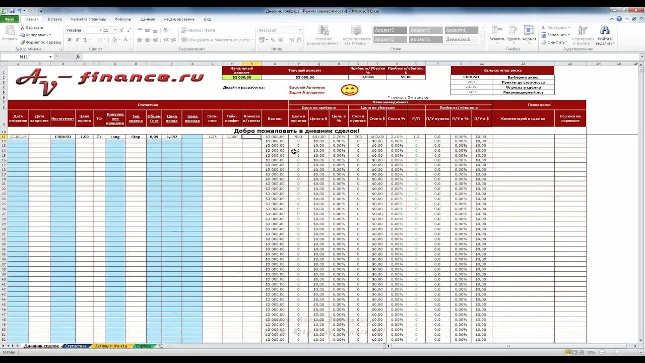
Task: Click the Save icon in quick access toolbar
Action: point(12,11)
